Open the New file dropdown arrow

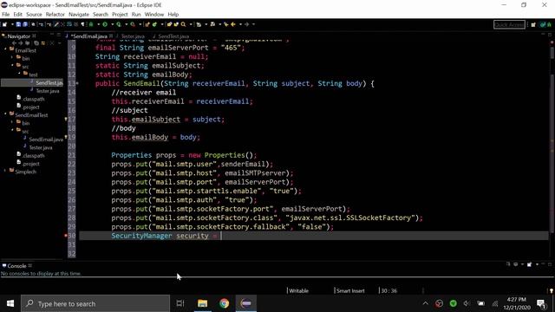click(x=11, y=24)
